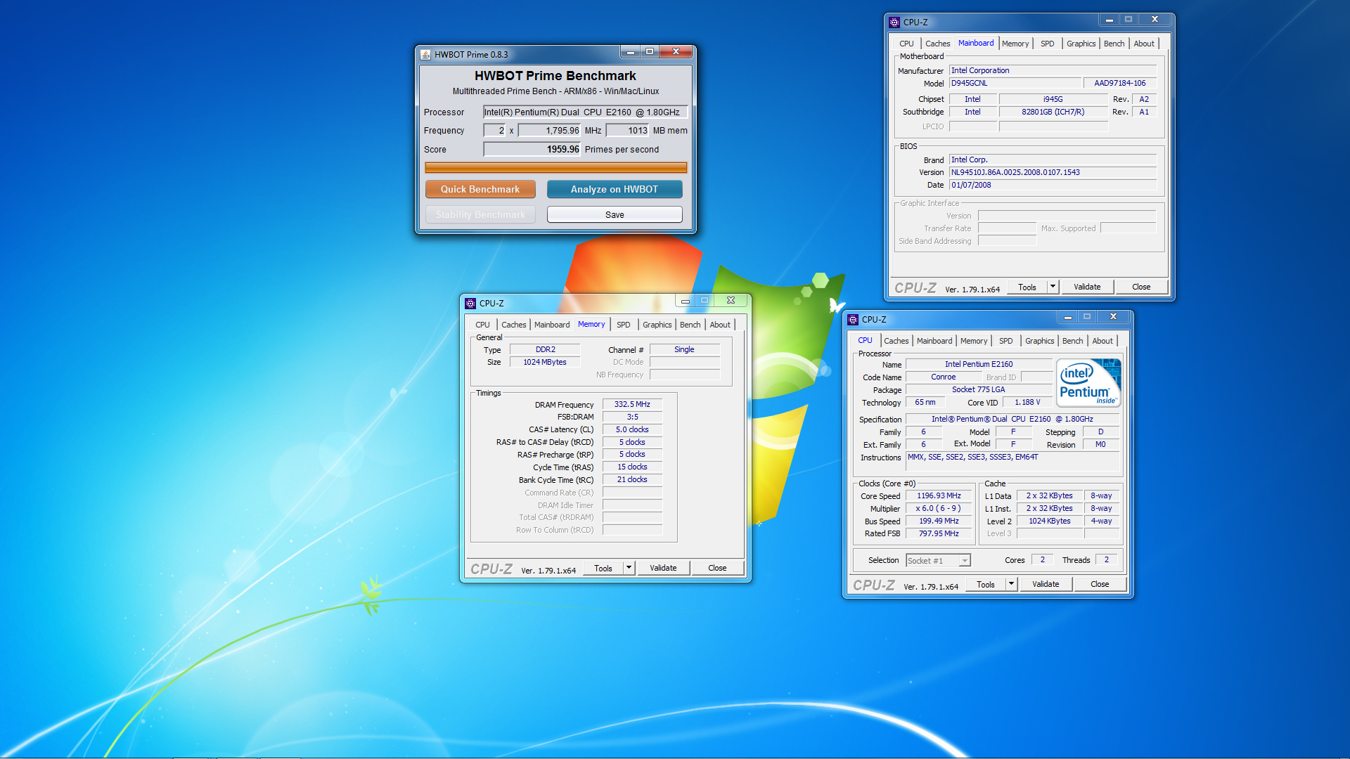Minimize the HWBOT Prime window
This screenshot has width=1350, height=759.
(631, 52)
